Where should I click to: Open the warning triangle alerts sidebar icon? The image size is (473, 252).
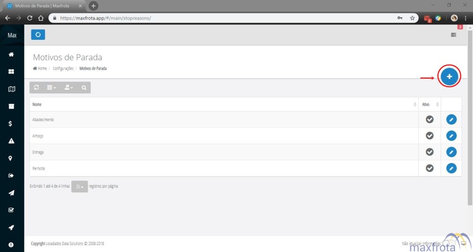(12, 141)
